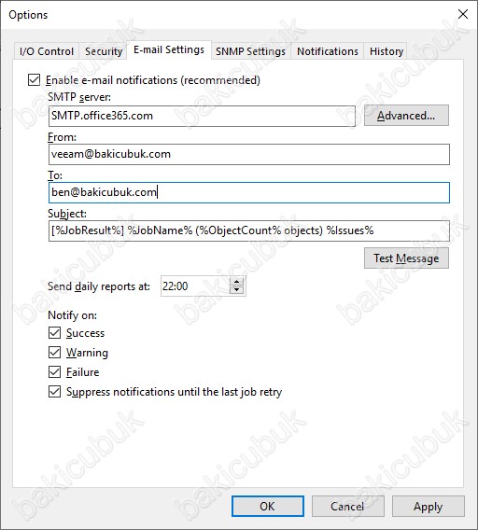Go to the SNMP Settings tab
This screenshot has height=530, width=478.
coord(251,51)
